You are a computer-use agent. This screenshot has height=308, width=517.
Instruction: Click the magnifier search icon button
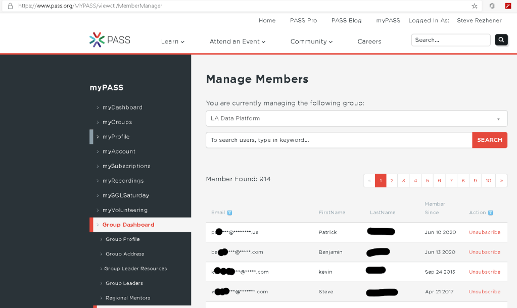501,40
